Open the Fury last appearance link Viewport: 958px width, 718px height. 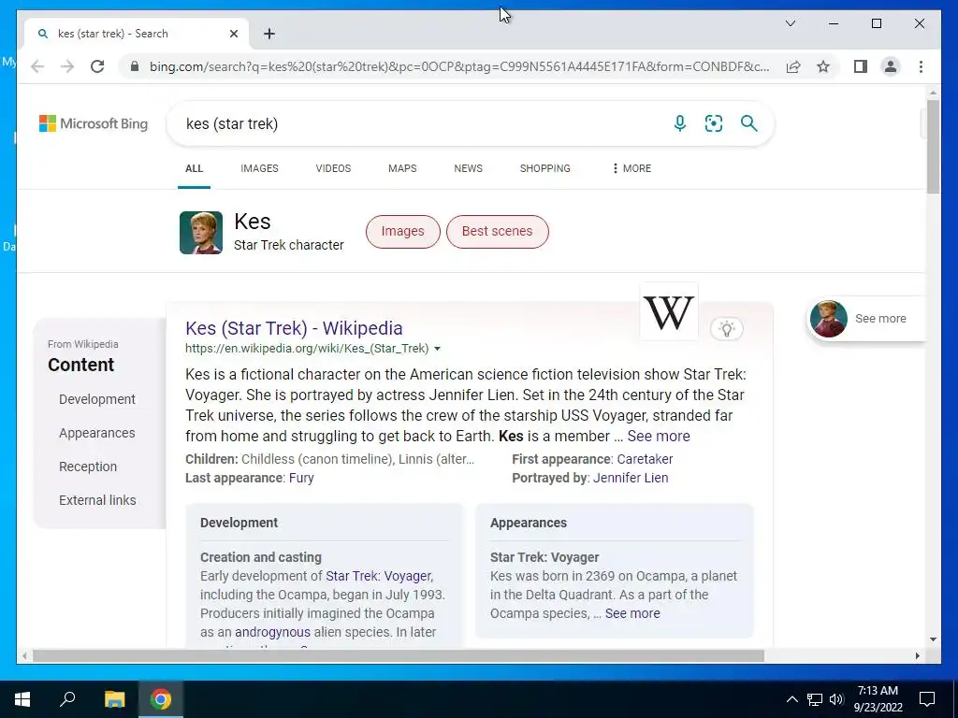[x=301, y=478]
